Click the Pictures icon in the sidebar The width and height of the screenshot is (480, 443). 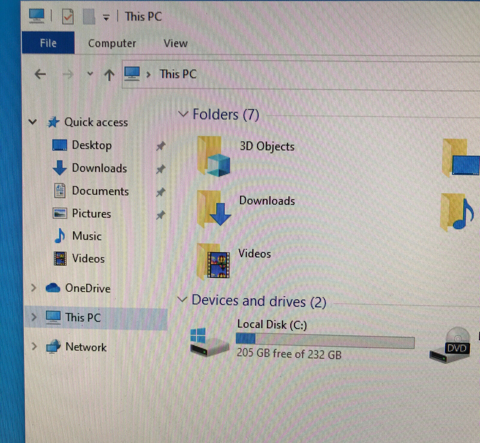60,213
